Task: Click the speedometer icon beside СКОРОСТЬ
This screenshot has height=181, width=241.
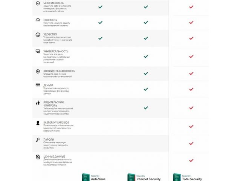Action: tap(38, 20)
